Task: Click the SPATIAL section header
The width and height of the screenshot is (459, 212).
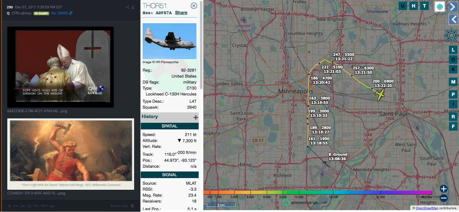Action: (x=169, y=126)
